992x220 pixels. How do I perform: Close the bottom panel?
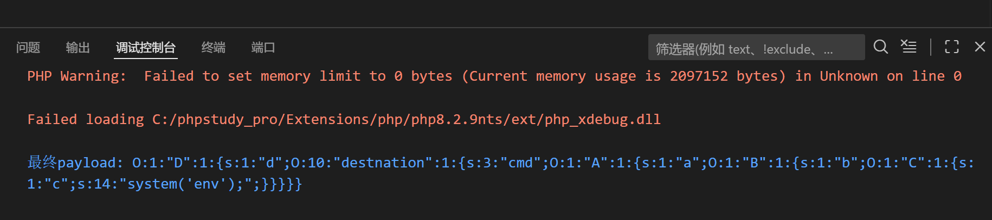980,47
